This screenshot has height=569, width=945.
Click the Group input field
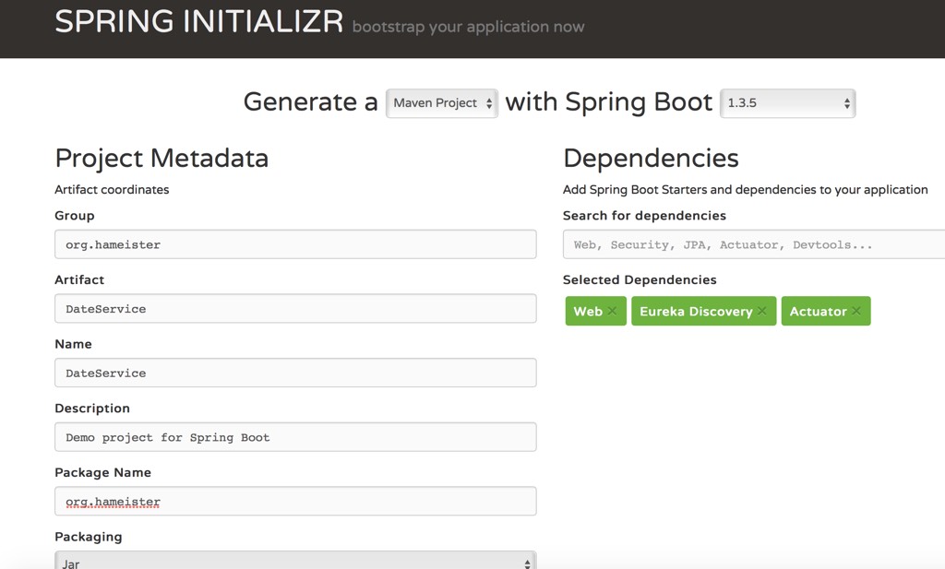tap(295, 244)
